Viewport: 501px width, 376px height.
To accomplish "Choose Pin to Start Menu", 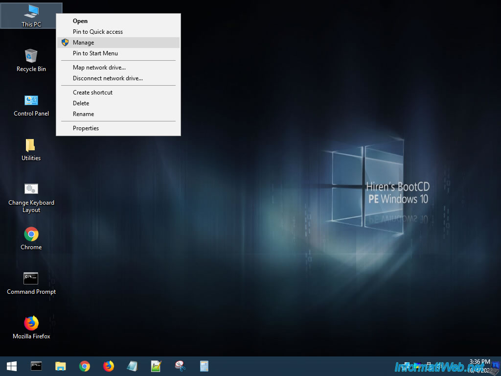I will click(118, 53).
